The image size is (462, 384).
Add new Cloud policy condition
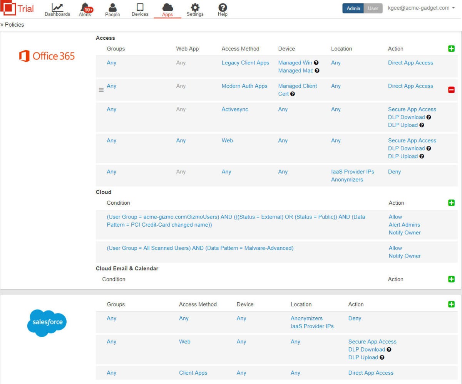(x=452, y=203)
